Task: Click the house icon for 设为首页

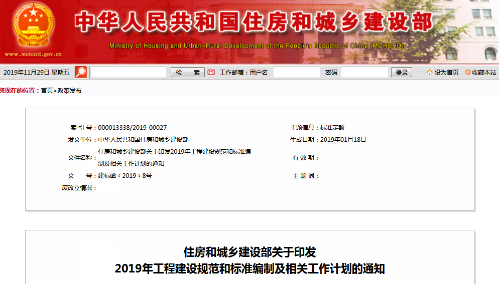Action: [x=430, y=73]
